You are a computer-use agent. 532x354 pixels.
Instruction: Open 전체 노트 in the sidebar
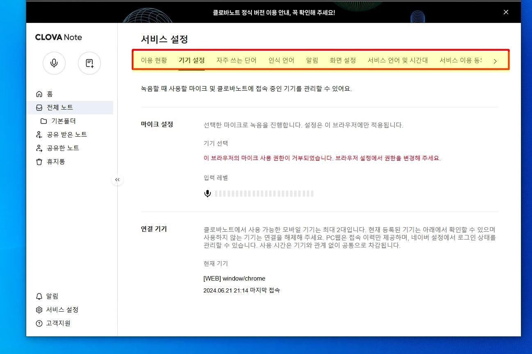click(70, 107)
